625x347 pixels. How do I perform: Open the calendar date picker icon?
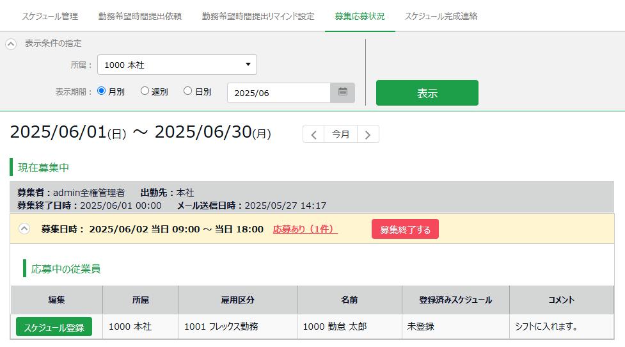pyautogui.click(x=342, y=92)
